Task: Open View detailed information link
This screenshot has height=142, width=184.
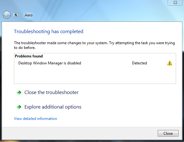Action: (x=35, y=119)
